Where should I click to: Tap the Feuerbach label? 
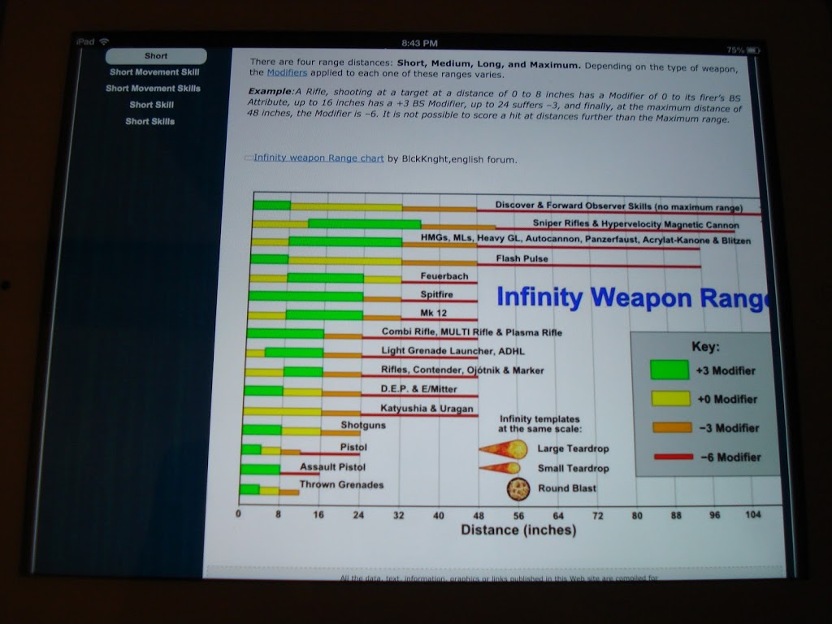coord(444,276)
